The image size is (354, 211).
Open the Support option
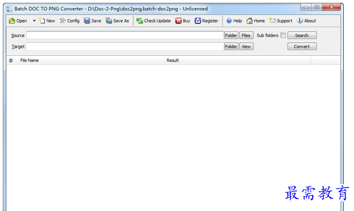pos(281,21)
